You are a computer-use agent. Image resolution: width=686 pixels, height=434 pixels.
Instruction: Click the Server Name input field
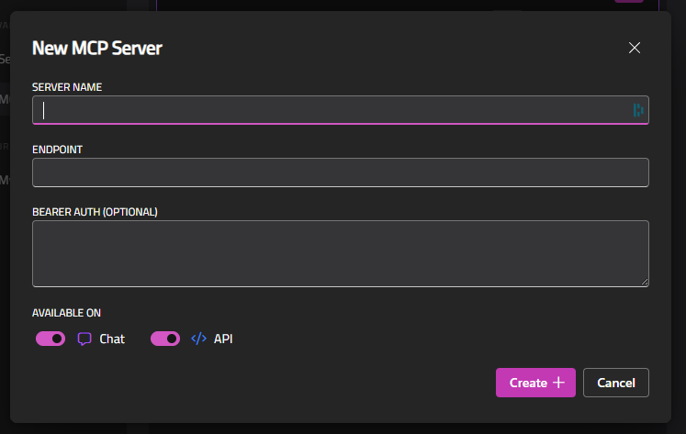(x=341, y=110)
